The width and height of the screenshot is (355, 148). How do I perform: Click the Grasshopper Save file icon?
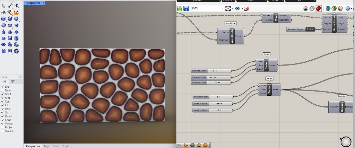point(186,9)
